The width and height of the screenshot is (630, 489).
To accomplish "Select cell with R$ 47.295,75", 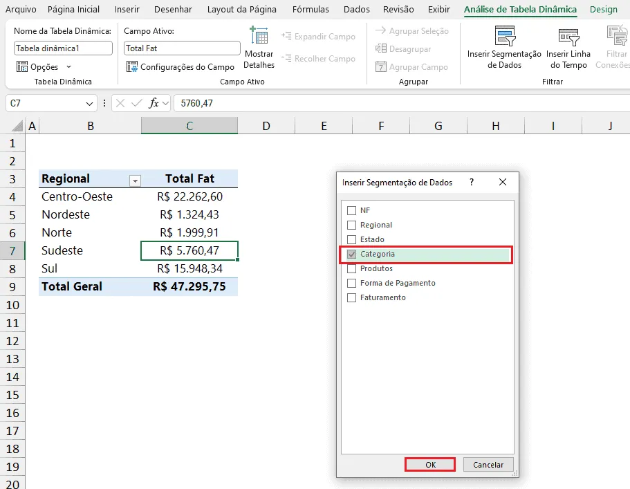I will click(x=189, y=286).
